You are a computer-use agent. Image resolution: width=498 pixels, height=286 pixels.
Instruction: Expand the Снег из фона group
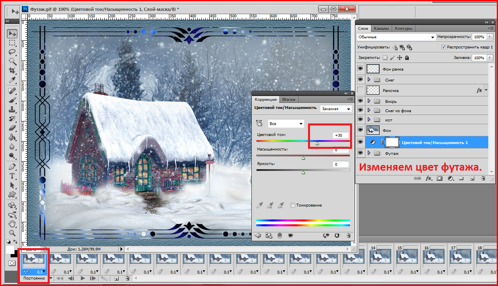(369, 110)
